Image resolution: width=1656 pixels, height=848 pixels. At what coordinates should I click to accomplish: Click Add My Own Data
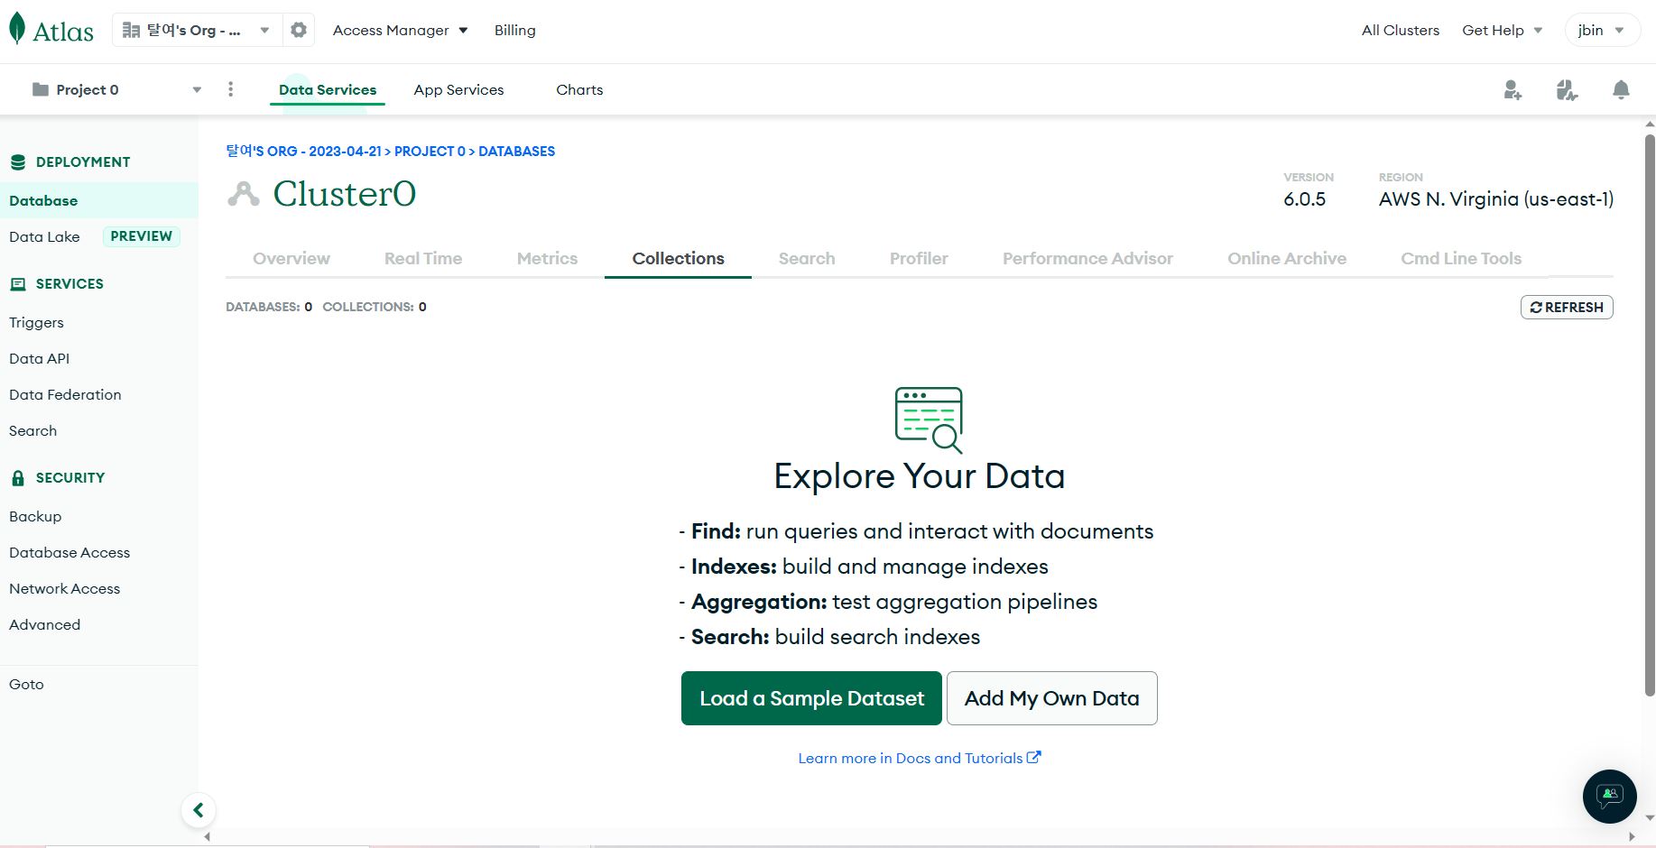pos(1052,698)
